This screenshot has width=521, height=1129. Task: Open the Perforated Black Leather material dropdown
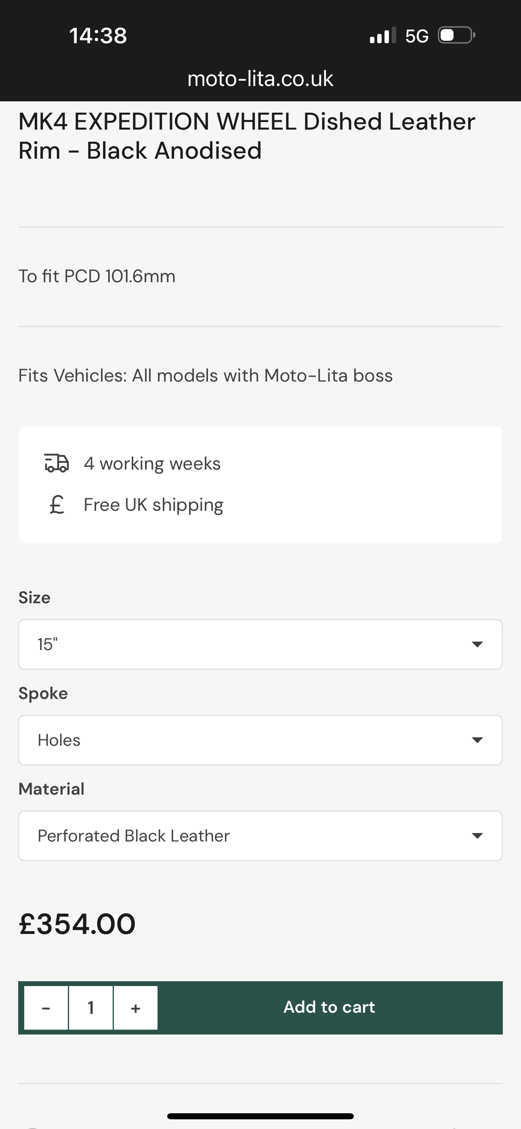260,836
